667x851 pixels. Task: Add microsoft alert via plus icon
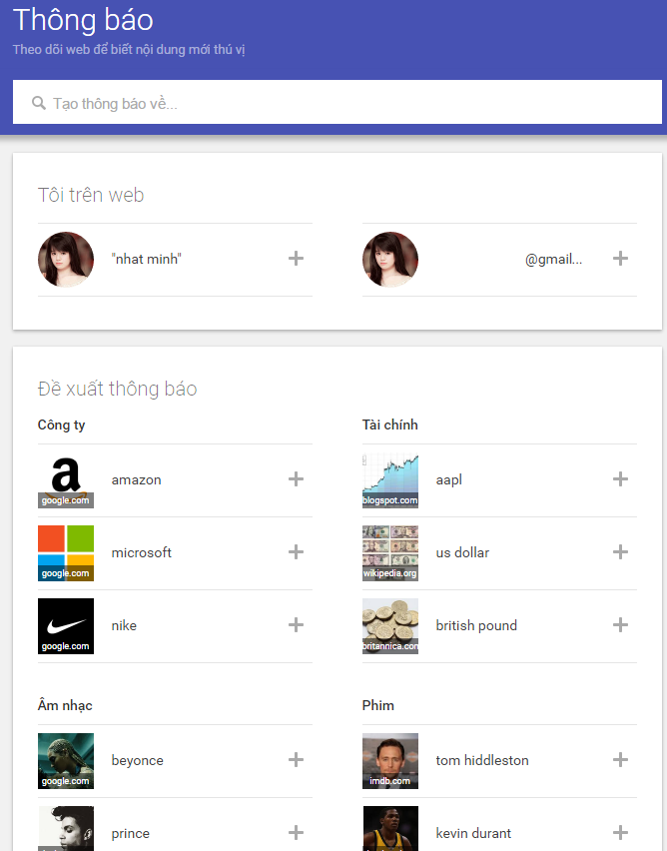click(296, 552)
